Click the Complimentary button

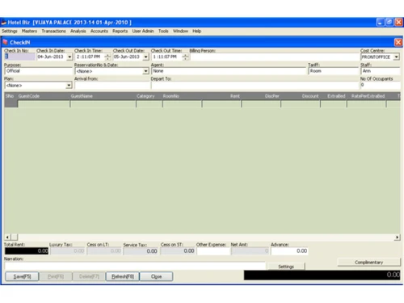coord(368,262)
